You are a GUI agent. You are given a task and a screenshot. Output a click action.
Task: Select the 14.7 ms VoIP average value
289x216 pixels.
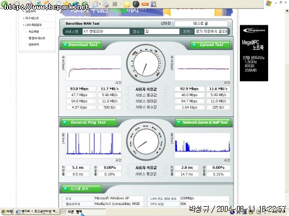click(187, 175)
